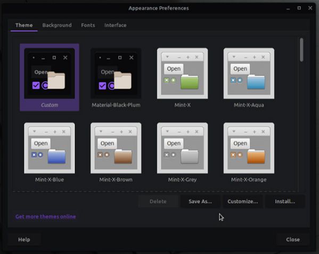Choose the Mint-X-Brown theme icon
Viewport: 319px width, 254px height.
[x=116, y=148]
